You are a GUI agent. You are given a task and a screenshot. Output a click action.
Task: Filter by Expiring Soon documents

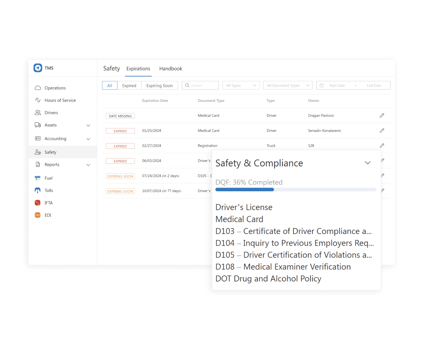click(x=159, y=85)
